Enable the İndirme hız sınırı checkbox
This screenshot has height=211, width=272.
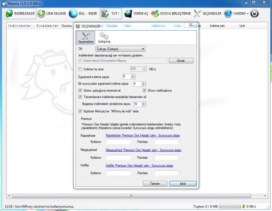coord(80,69)
